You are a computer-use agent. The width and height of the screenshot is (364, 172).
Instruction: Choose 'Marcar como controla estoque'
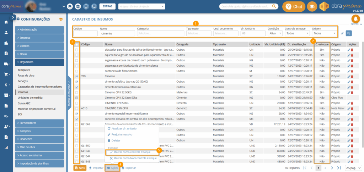click(x=132, y=152)
